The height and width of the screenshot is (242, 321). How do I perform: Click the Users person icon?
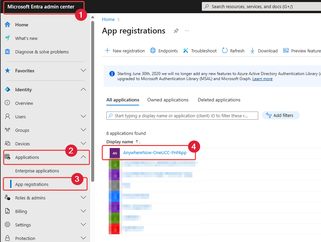click(x=7, y=116)
